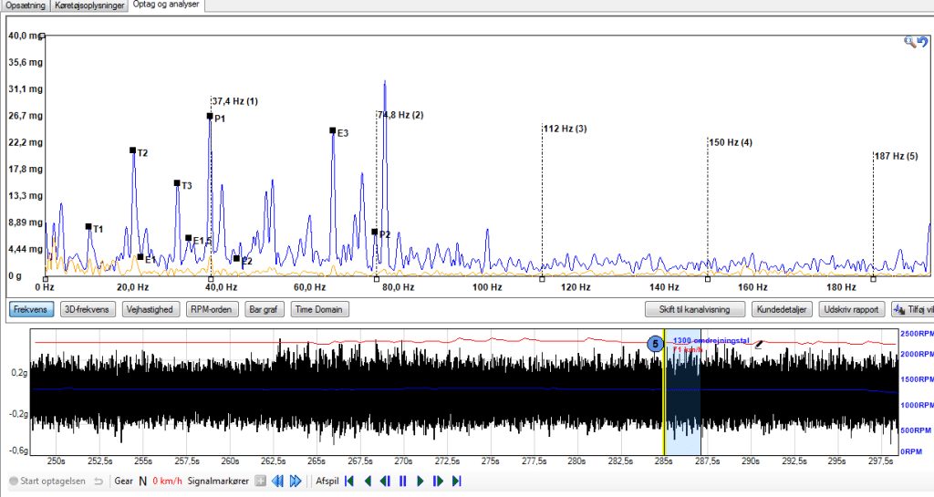Skip playback to the start
934x497 pixels.
[349, 481]
